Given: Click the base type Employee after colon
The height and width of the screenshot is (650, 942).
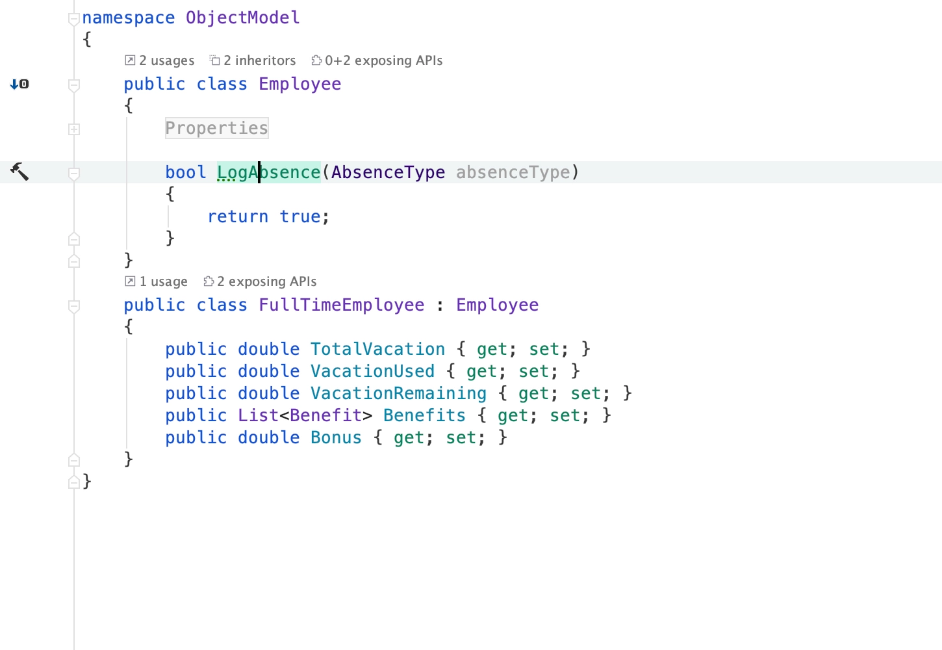Looking at the screenshot, I should pyautogui.click(x=497, y=305).
